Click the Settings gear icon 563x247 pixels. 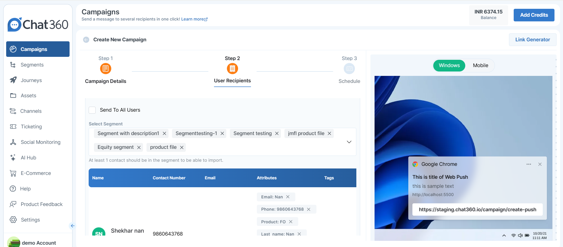click(13, 220)
